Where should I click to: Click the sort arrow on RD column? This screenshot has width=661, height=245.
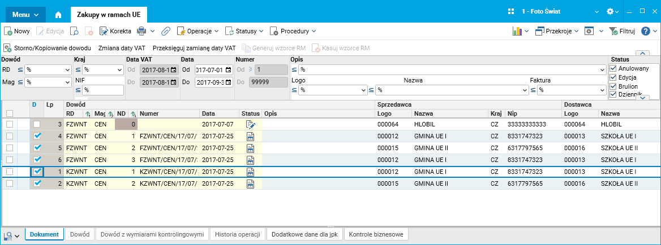click(88, 114)
